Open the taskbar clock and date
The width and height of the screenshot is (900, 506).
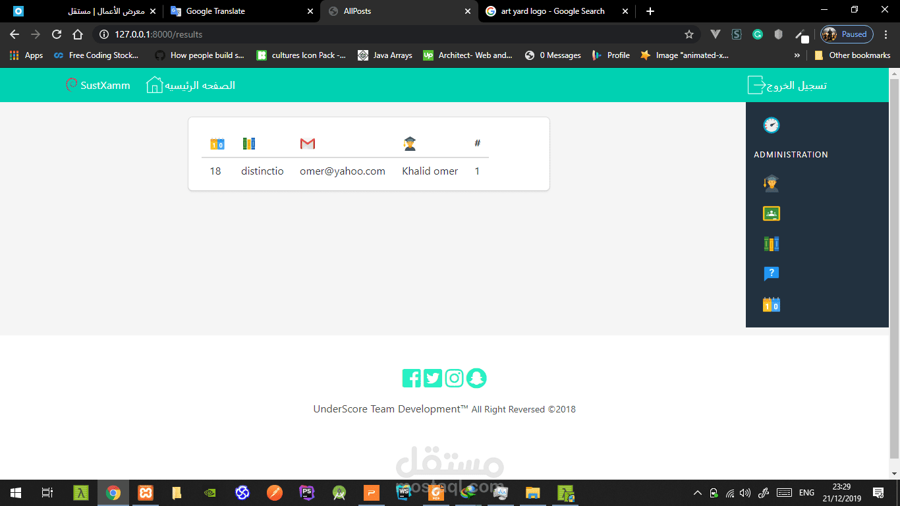tap(841, 493)
